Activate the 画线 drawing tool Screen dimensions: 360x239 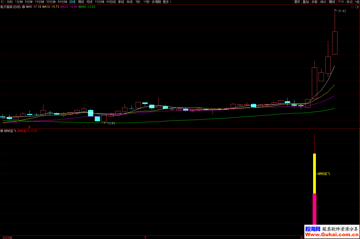[332, 2]
